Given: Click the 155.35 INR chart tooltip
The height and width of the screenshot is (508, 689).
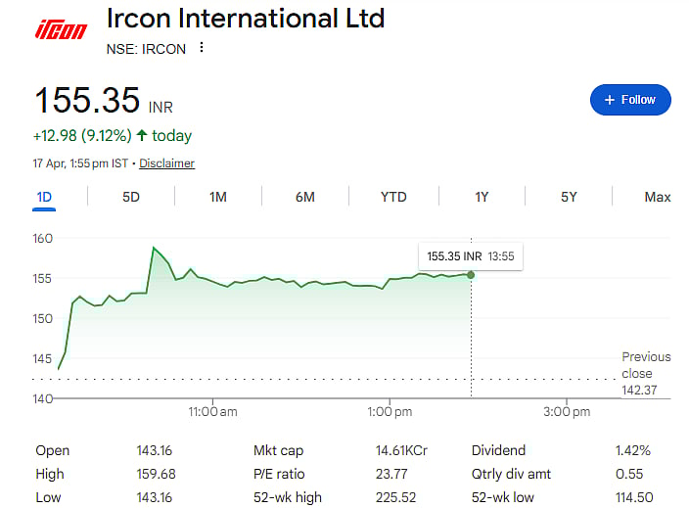Looking at the screenshot, I should 470,255.
